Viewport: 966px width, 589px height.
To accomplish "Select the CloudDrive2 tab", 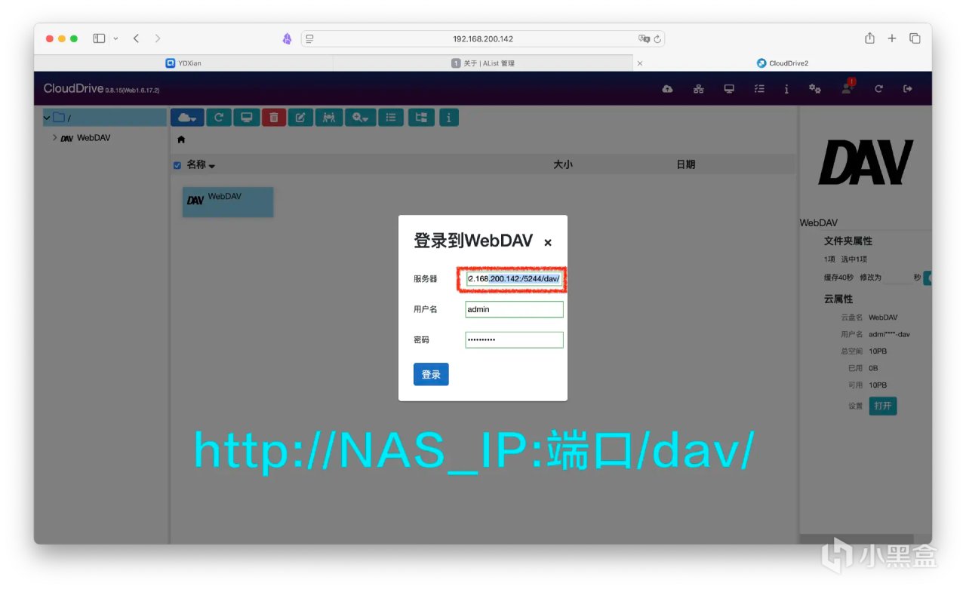I will 783,63.
